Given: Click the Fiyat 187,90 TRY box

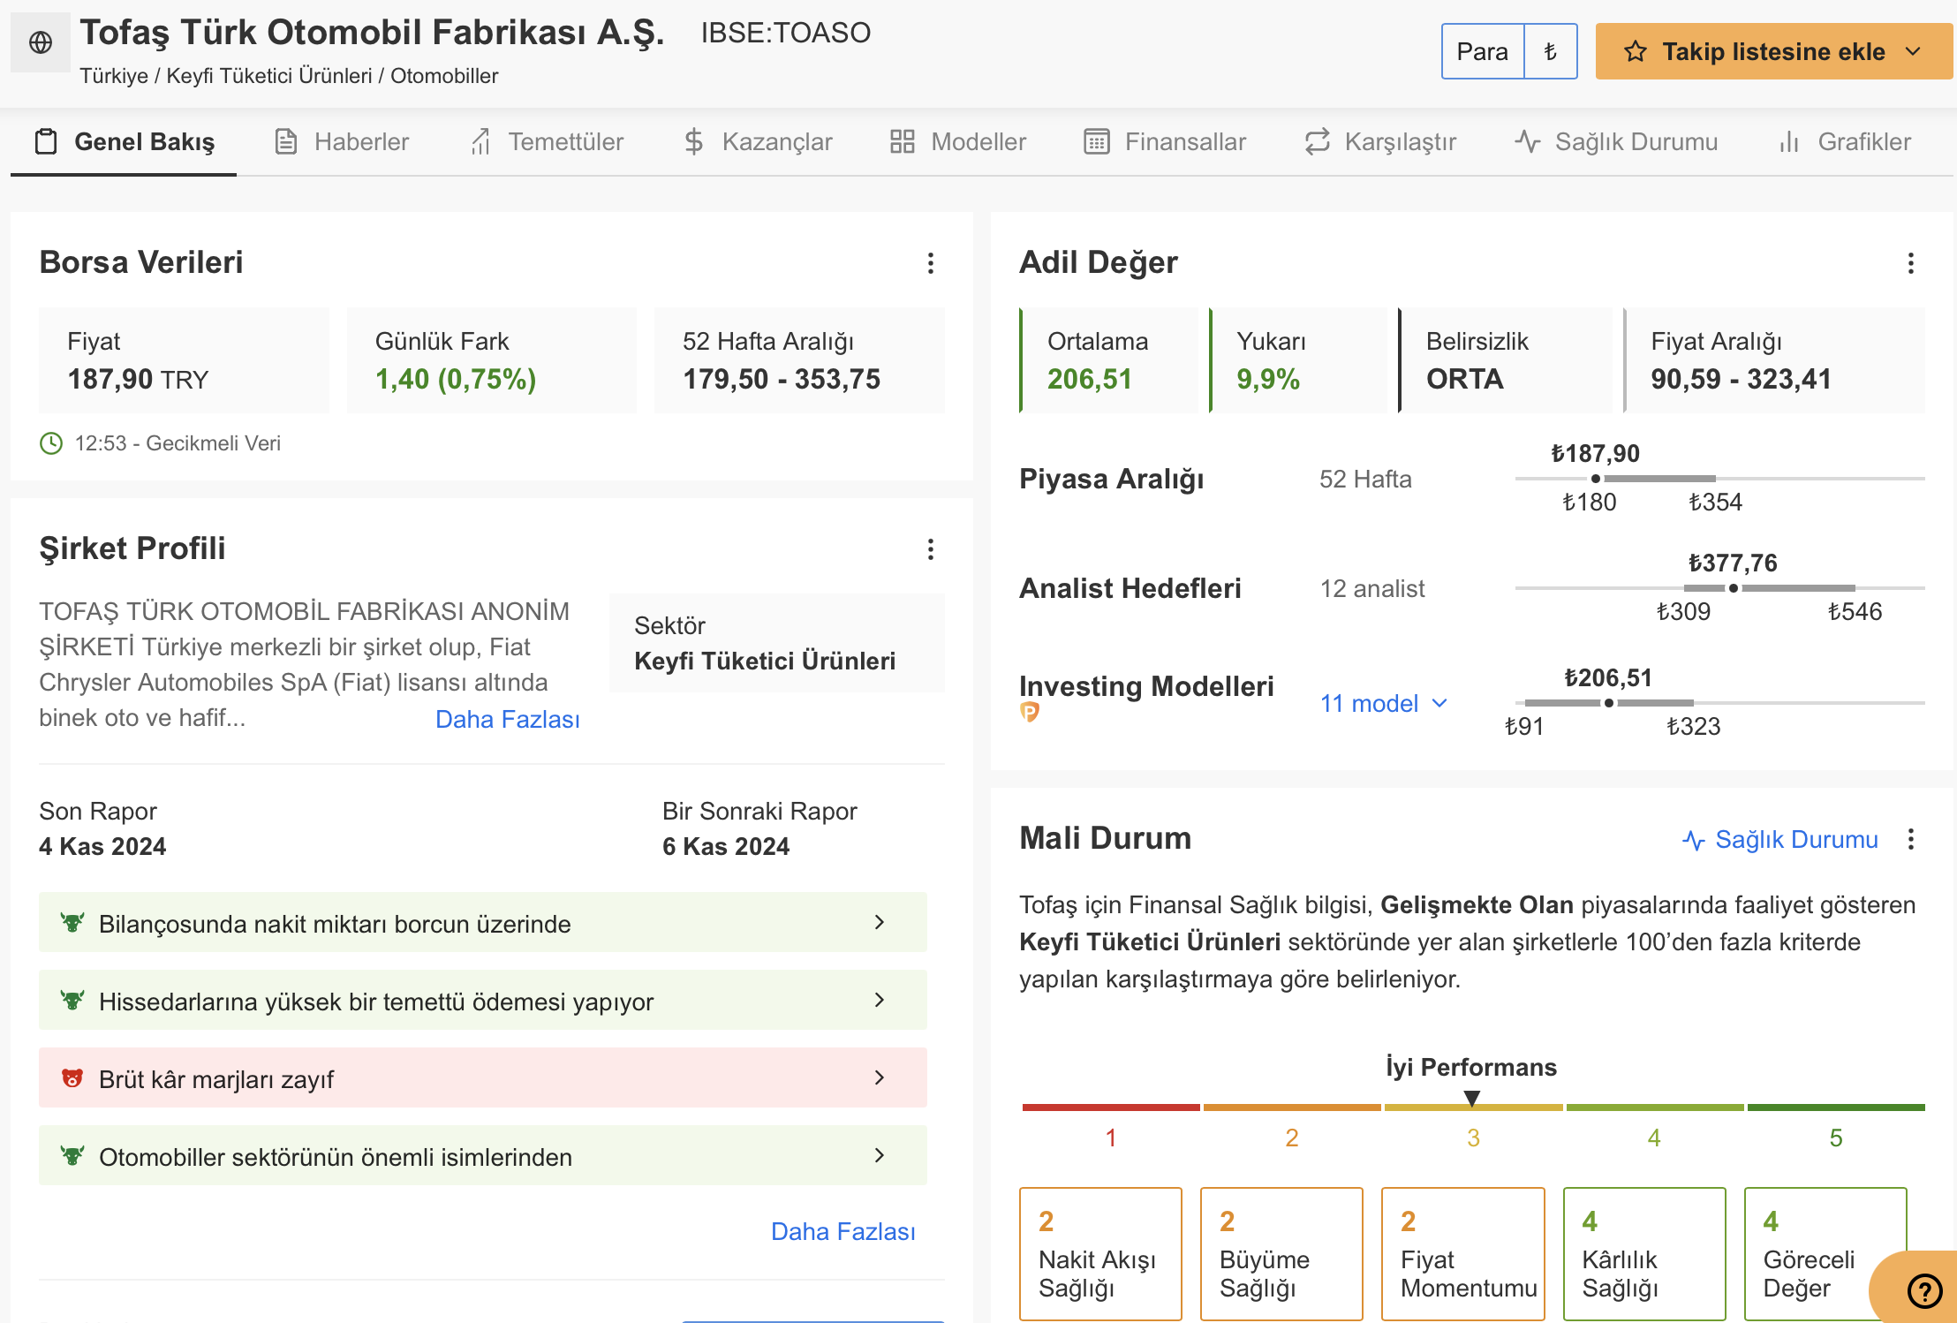Looking at the screenshot, I should coord(184,360).
